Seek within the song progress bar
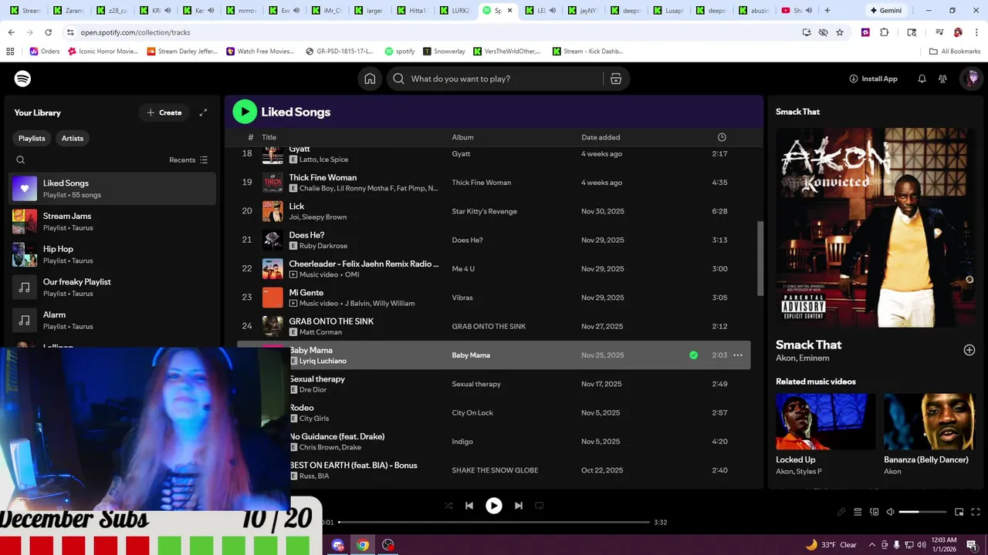Viewport: 988px width, 555px height. click(x=494, y=522)
